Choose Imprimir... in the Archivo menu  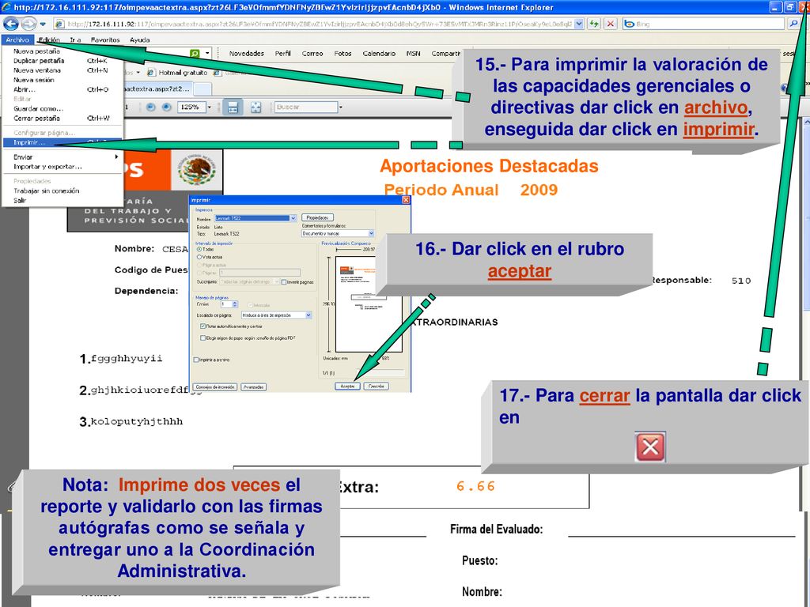62,142
